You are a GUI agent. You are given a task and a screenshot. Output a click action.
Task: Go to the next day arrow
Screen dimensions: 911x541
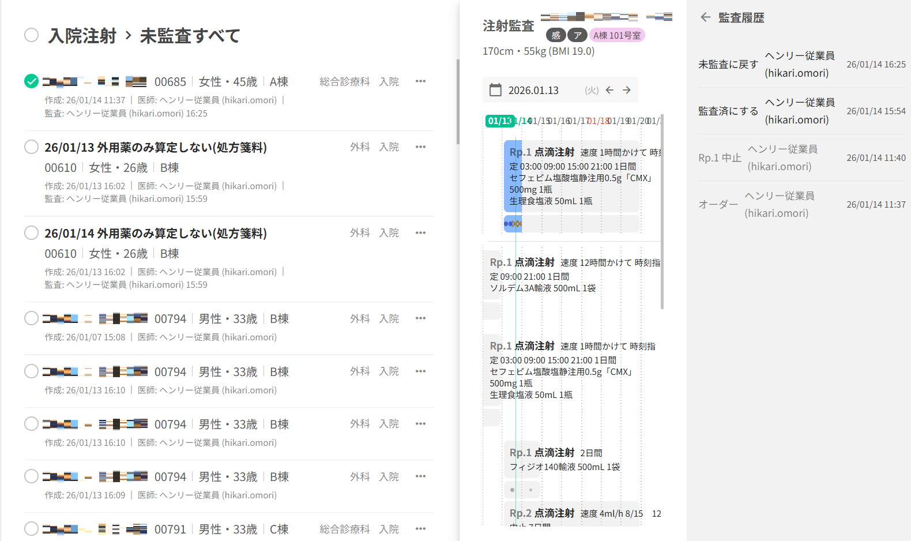click(627, 90)
